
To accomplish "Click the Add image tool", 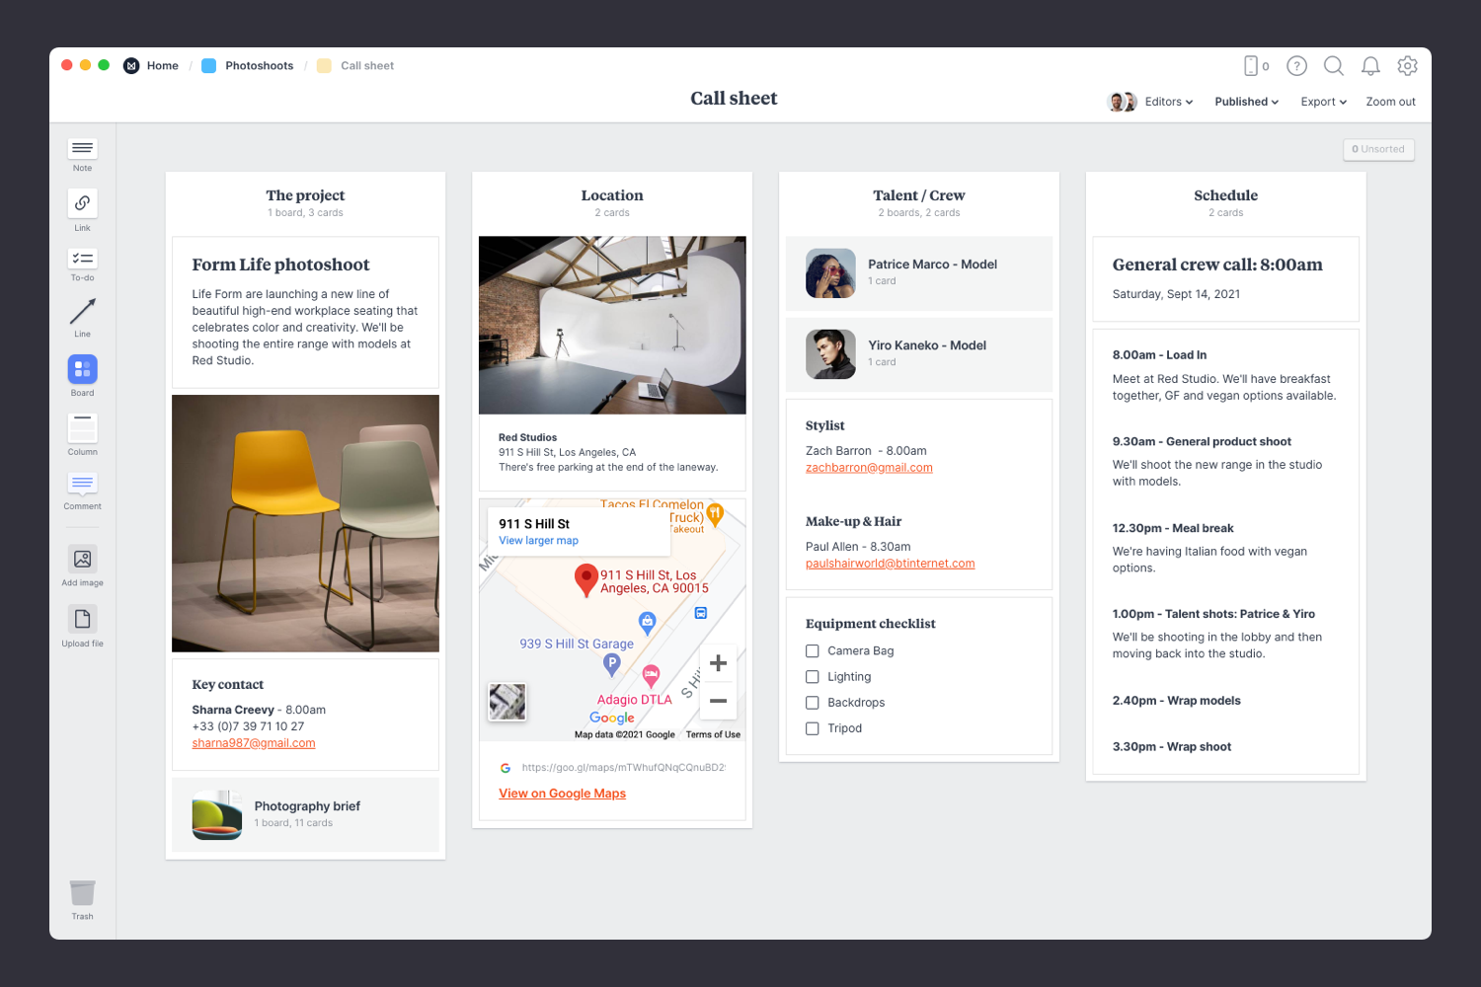I will [82, 561].
